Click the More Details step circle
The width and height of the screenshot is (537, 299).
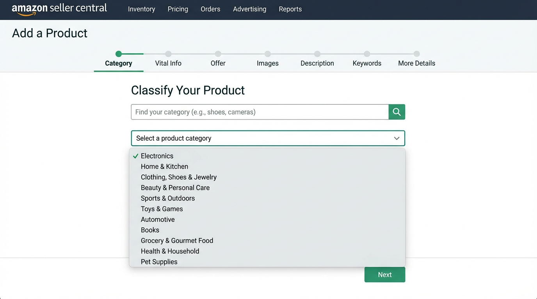416,54
